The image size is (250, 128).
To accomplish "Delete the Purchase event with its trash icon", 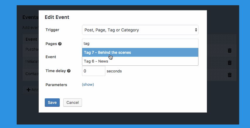I will pos(230,51).
